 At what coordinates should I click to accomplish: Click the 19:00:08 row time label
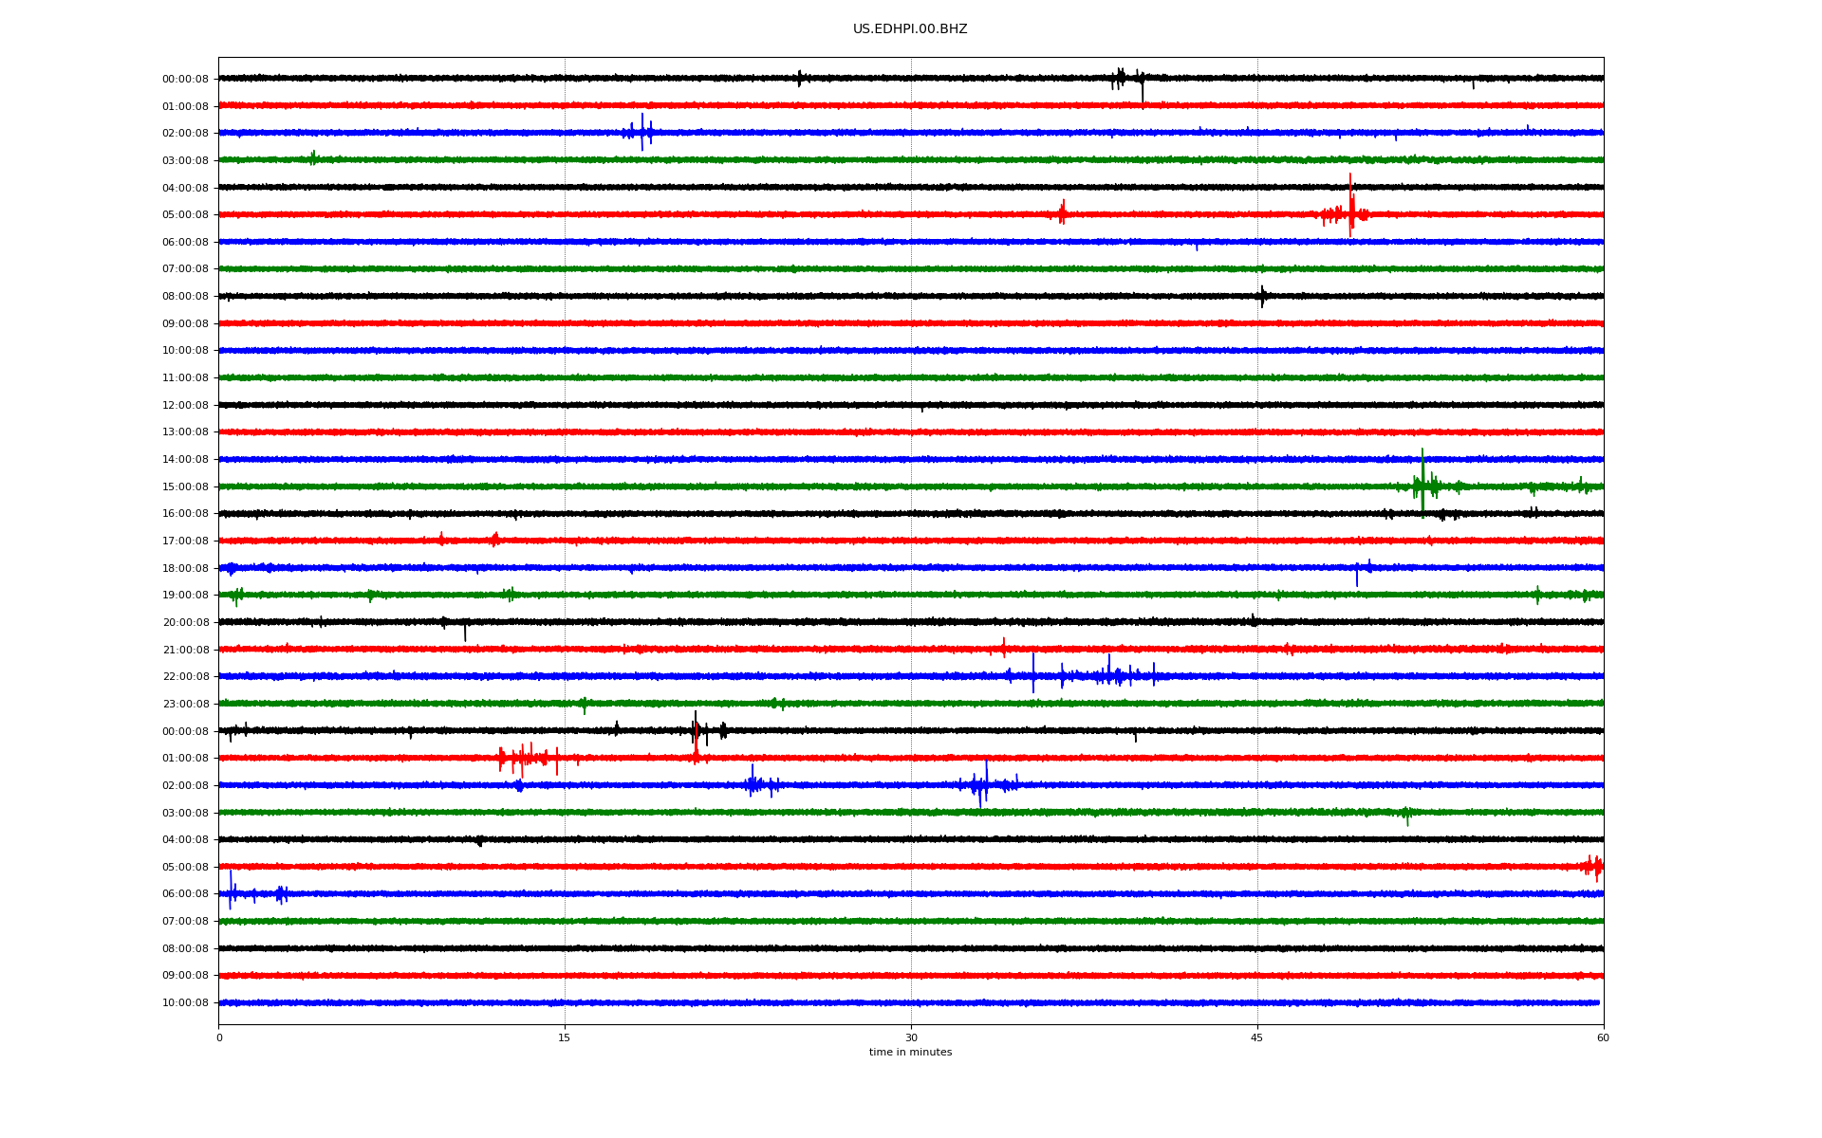tap(185, 596)
